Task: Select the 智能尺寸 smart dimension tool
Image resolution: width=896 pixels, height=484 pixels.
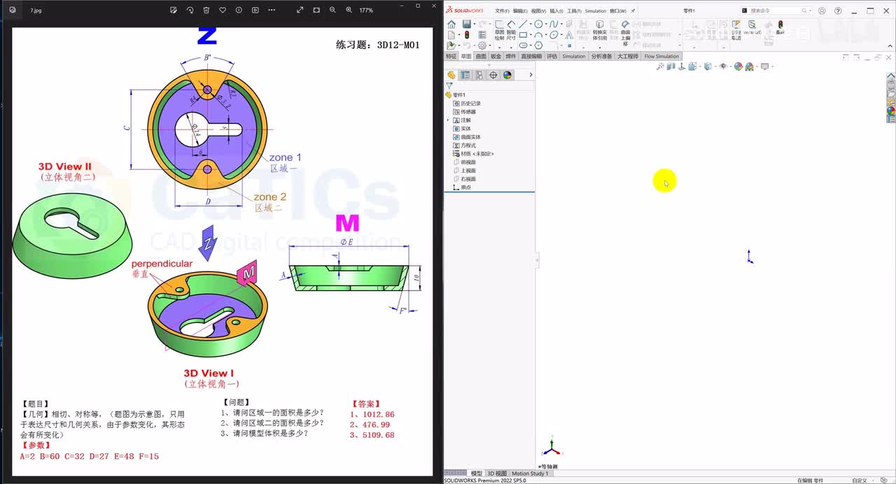Action: tap(511, 31)
